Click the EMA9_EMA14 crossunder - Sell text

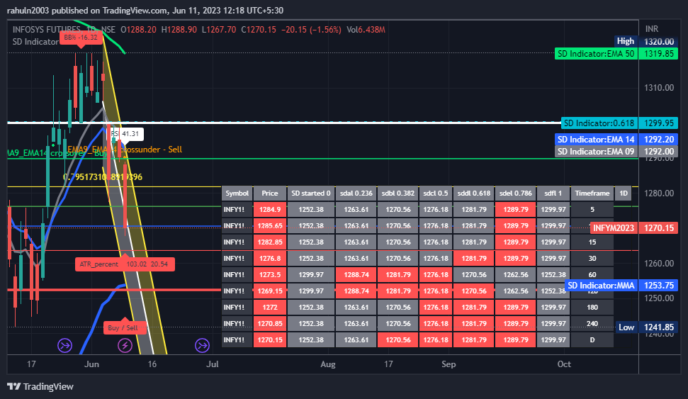point(125,150)
